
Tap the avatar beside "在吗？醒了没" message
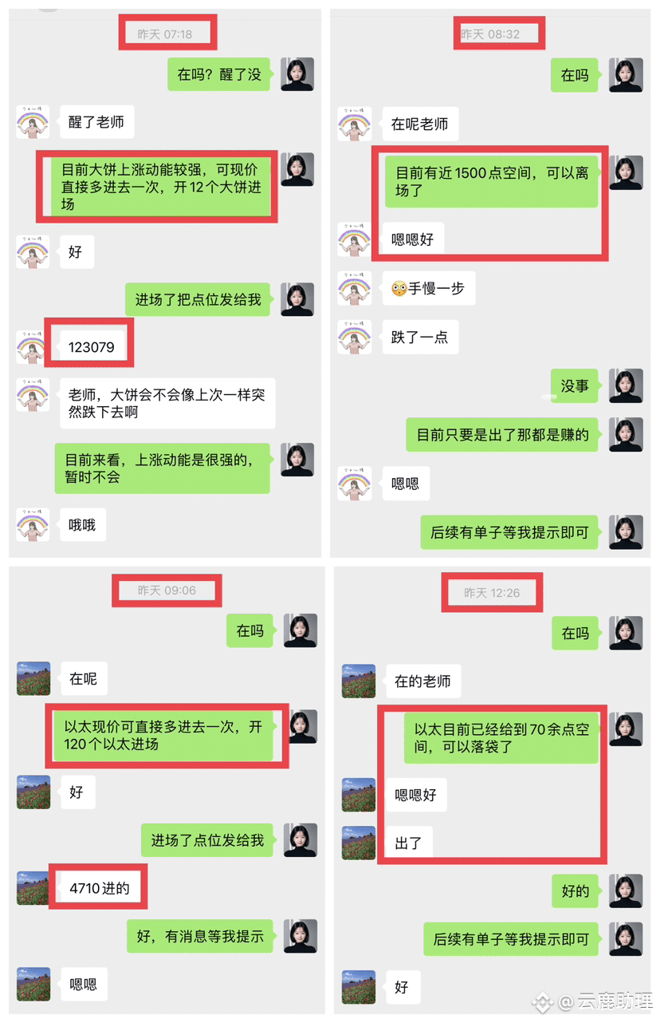[297, 74]
